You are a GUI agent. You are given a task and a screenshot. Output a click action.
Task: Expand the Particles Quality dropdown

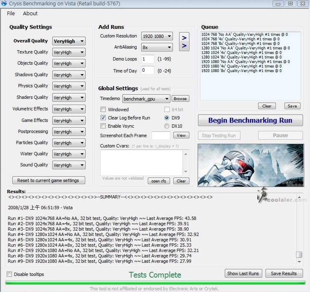tap(69, 143)
